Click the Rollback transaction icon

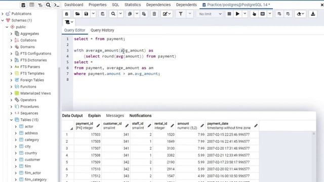(x=288, y=14)
